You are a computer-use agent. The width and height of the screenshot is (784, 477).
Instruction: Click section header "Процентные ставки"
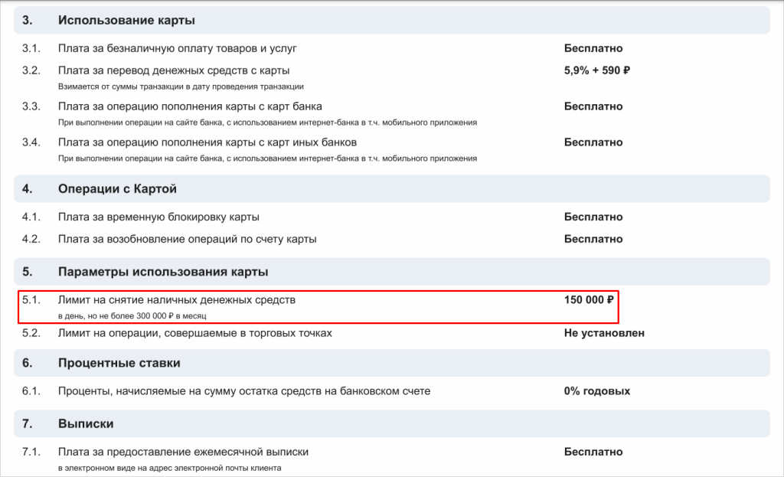click(x=391, y=363)
